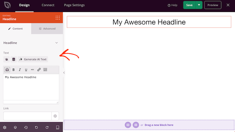Close the page builder
235x132 pixels.
[x=228, y=5]
